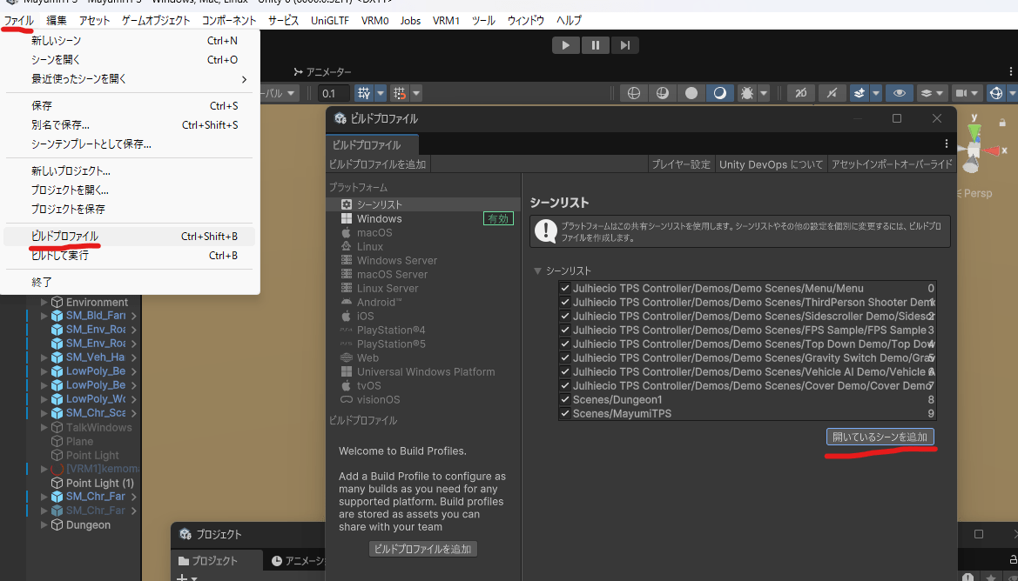The width and height of the screenshot is (1018, 581).
Task: Expand the Dungeon object in hierarchy
Action: pyautogui.click(x=45, y=524)
